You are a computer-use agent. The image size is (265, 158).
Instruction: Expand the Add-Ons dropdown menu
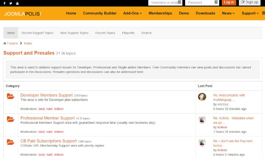[x=132, y=13]
